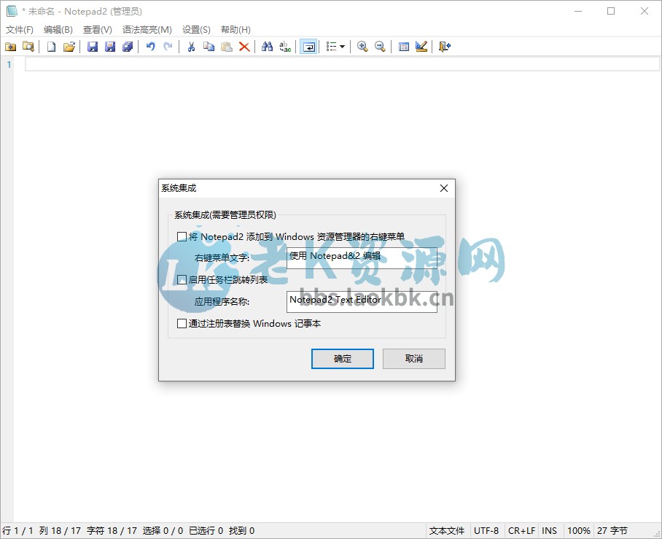Click the save copy icon with stacked disks
The height and width of the screenshot is (539, 662).
(128, 47)
